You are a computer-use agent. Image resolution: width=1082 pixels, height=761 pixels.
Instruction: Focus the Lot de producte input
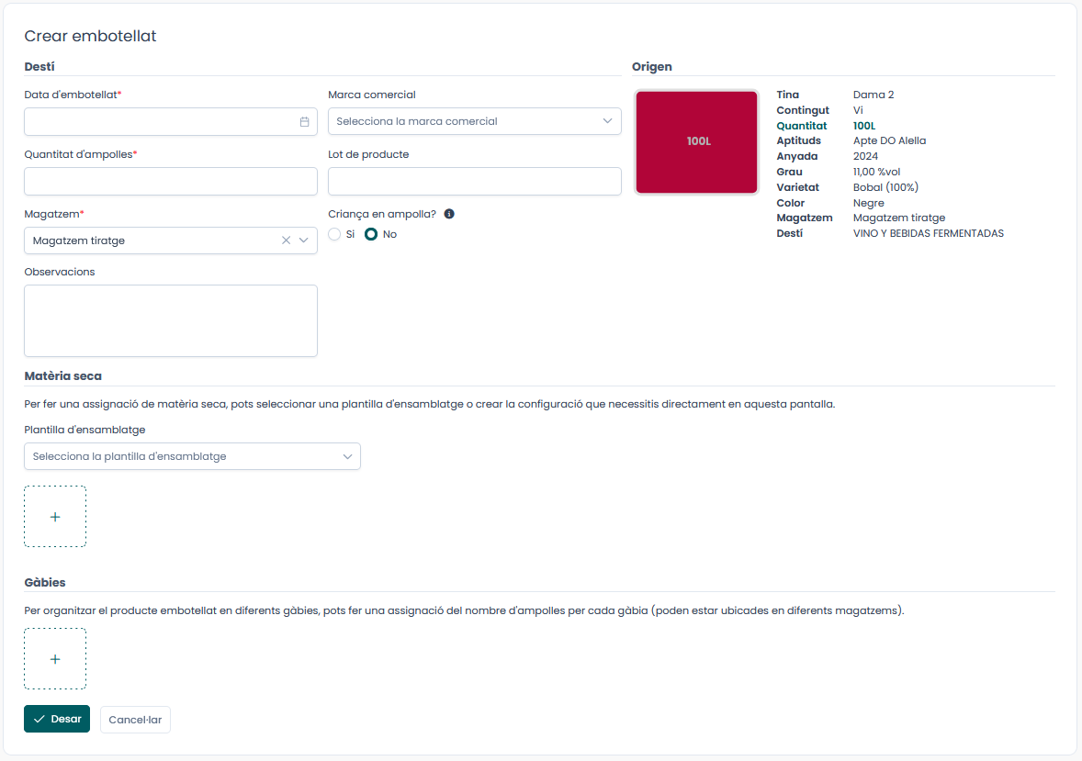pos(475,182)
